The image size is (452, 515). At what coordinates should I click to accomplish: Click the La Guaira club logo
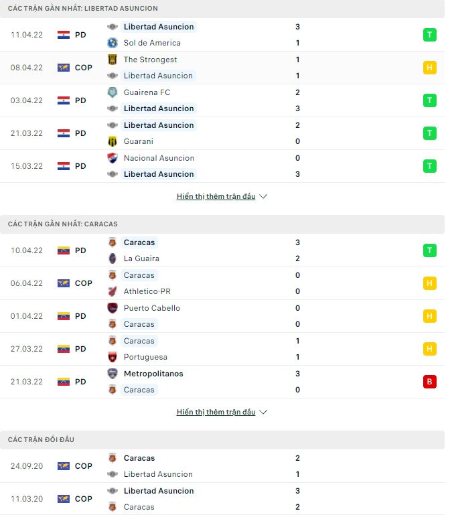point(112,259)
